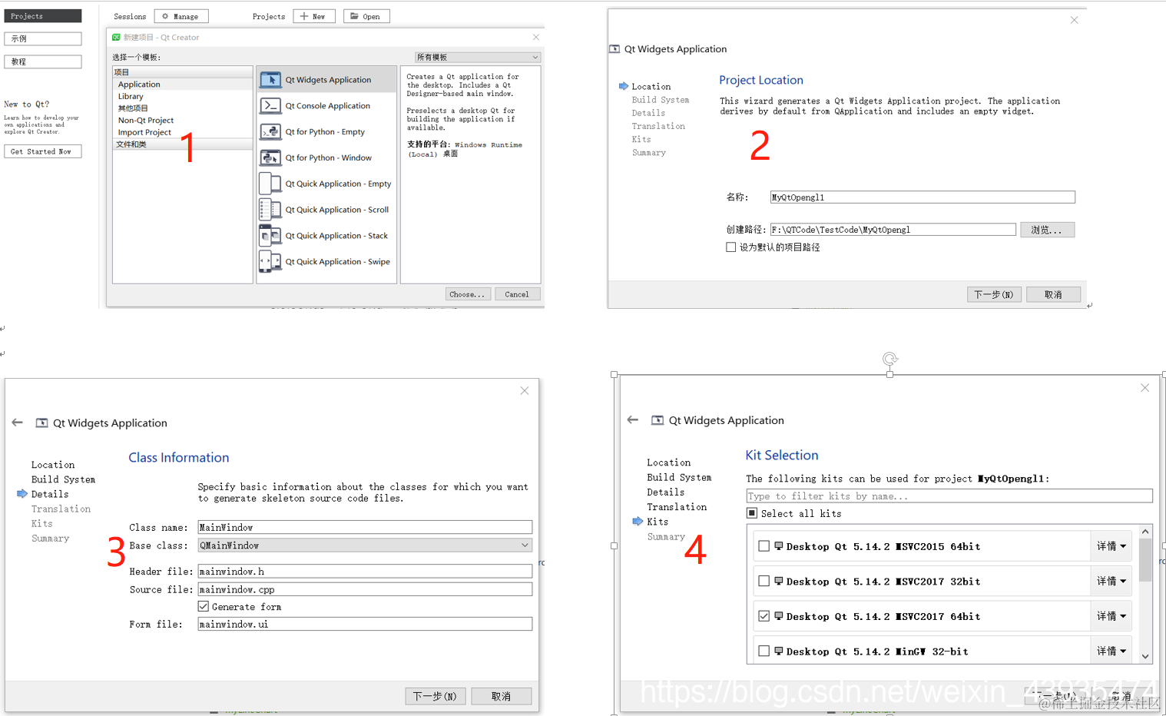
Task: Click monitor icon of MSVC2015 64bit kit
Action: pos(779,546)
